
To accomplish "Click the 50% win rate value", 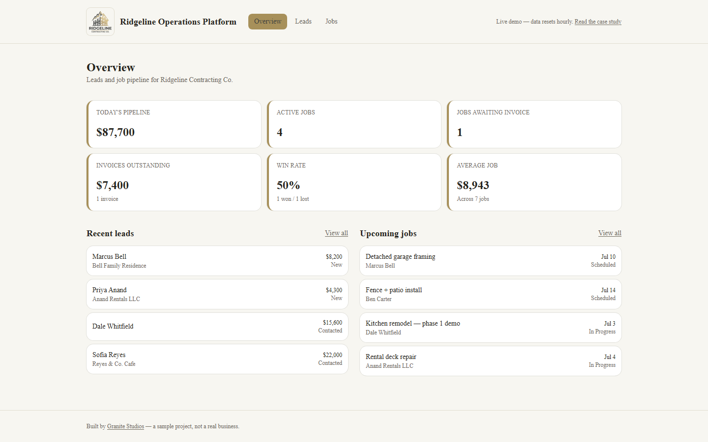I will (288, 185).
